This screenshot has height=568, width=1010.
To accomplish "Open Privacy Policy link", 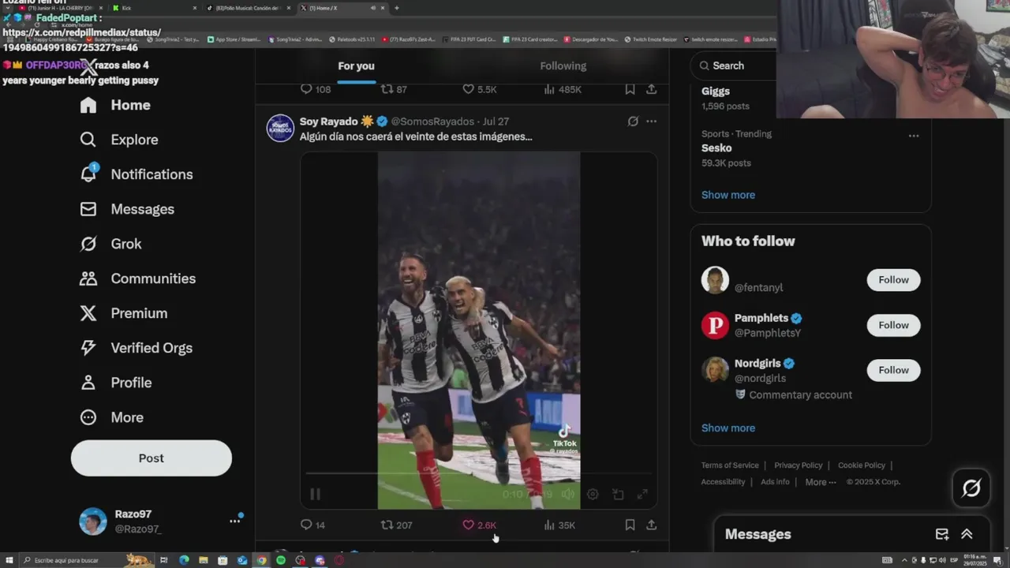I will click(x=799, y=465).
